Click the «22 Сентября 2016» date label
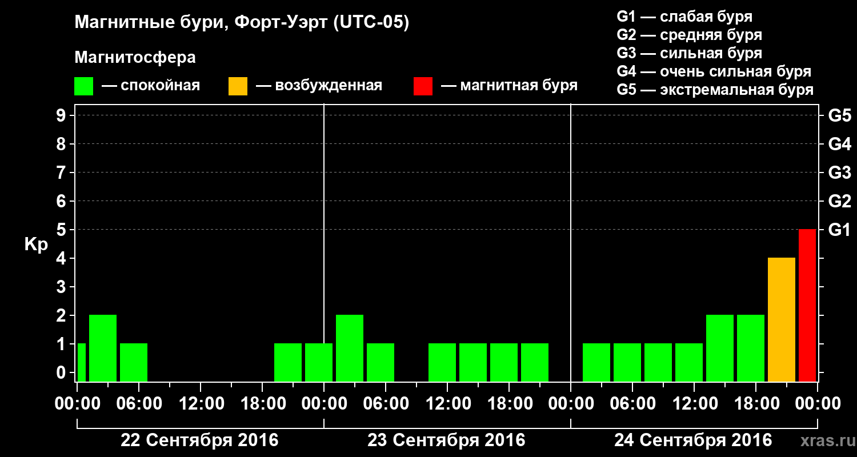The height and width of the screenshot is (457, 857). click(x=199, y=440)
